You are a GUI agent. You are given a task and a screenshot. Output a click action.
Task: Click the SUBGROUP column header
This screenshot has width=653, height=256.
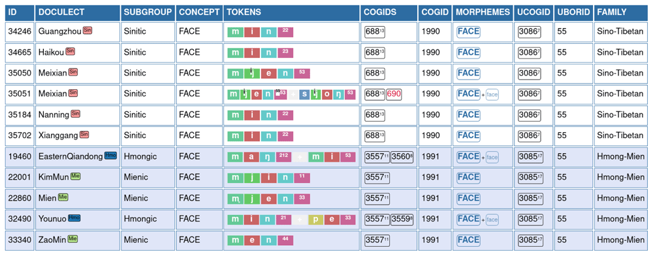148,12
